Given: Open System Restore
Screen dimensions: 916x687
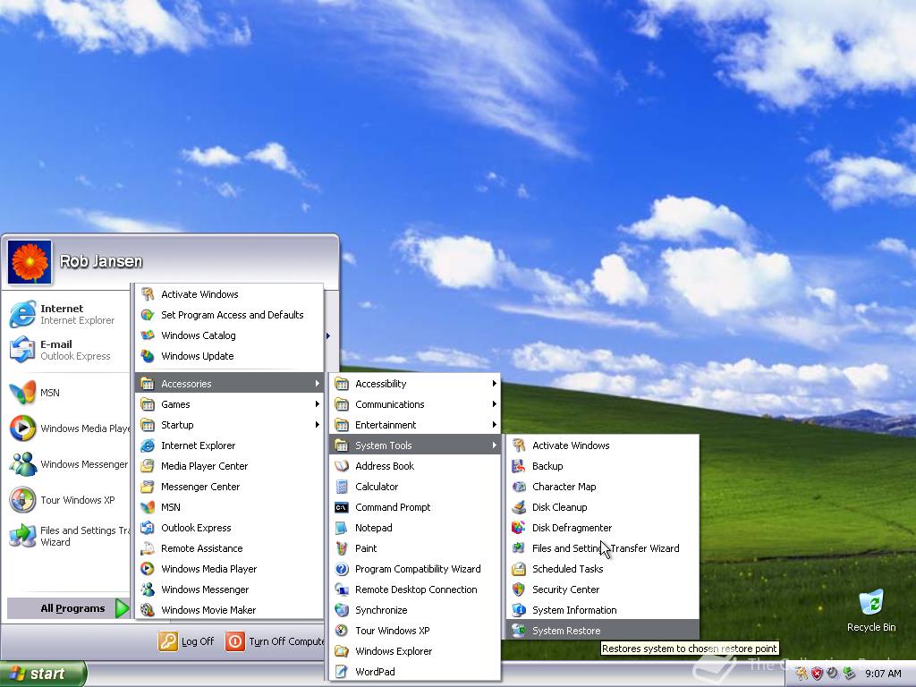Looking at the screenshot, I should click(x=564, y=630).
